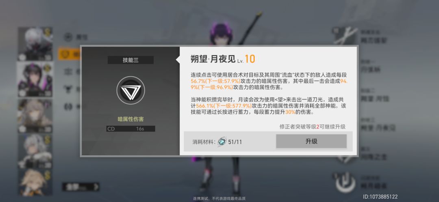
Task: Tap the 升级 upgrade button
Action: tap(311, 141)
